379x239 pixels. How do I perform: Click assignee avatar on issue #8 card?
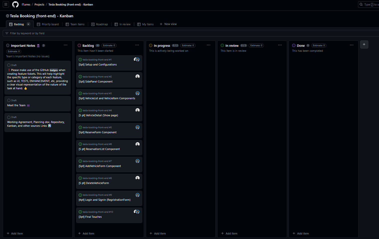coord(138,178)
